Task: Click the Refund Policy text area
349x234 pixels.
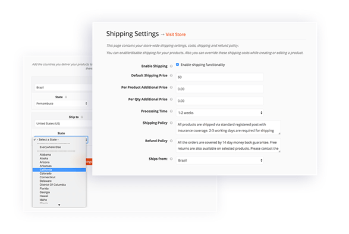Action: [x=228, y=146]
